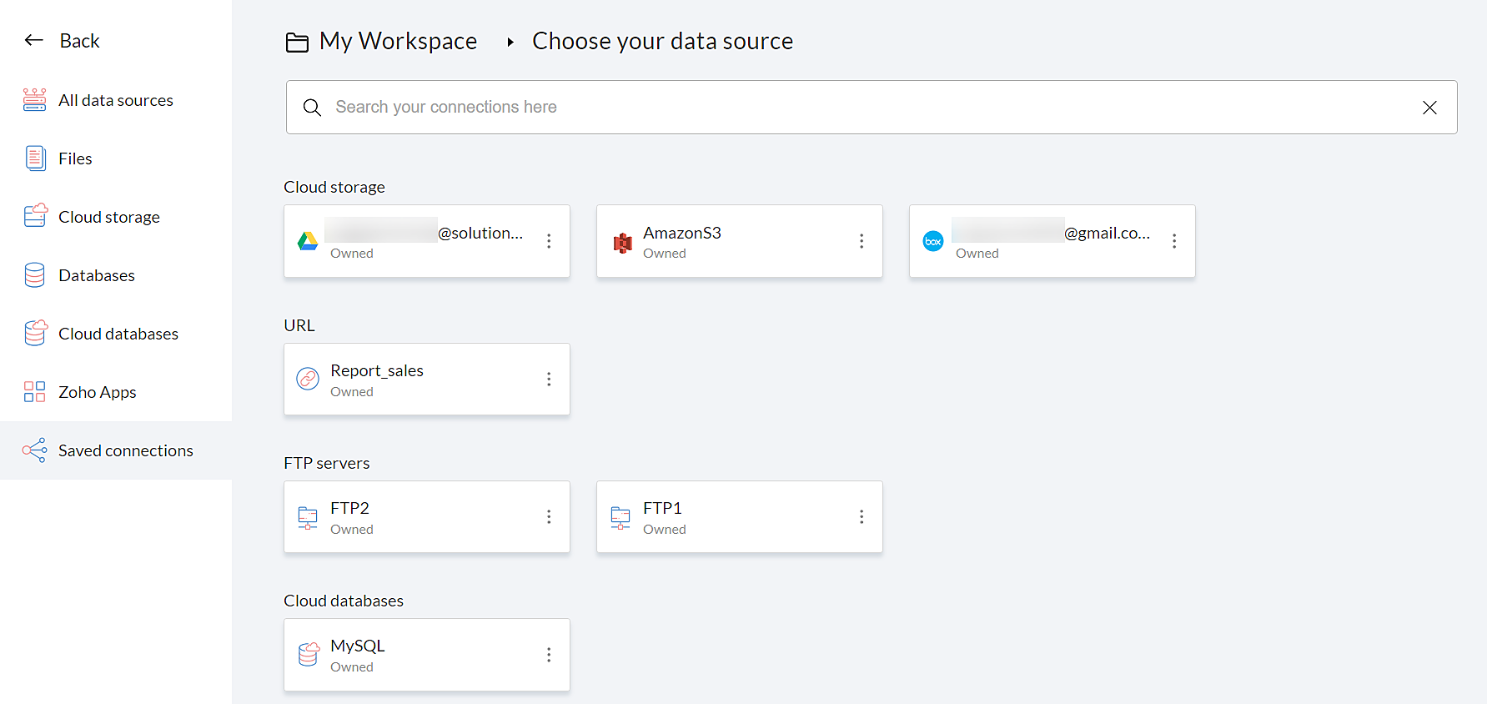Open the Report_sales three-dot menu
The height and width of the screenshot is (704, 1487).
549,379
